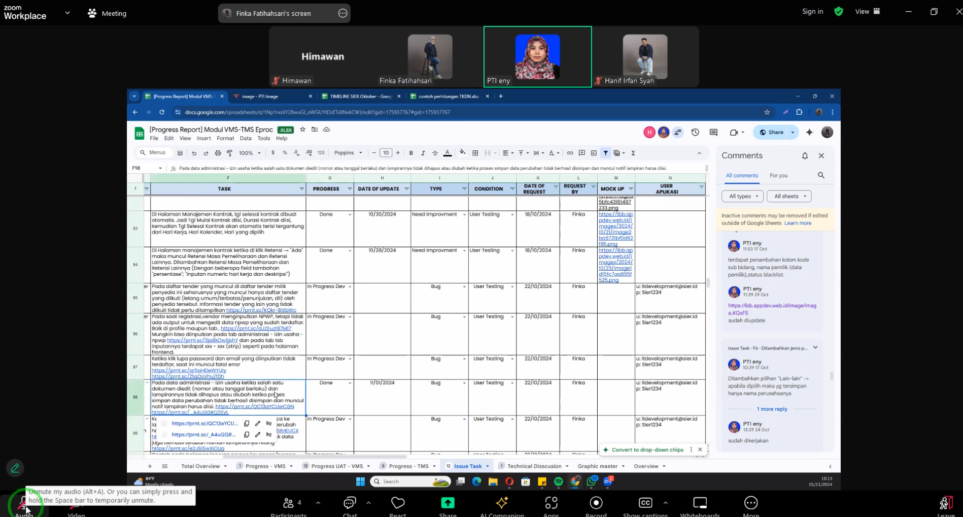Open the AI Companion sparkle icon
The height and width of the screenshot is (517, 963).
[502, 503]
